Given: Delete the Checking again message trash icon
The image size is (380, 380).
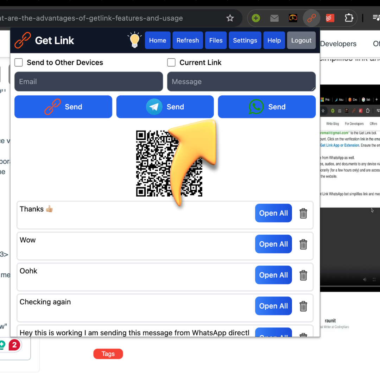Looking at the screenshot, I should tap(303, 306).
